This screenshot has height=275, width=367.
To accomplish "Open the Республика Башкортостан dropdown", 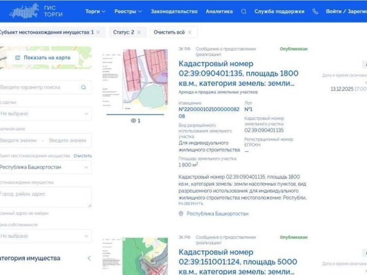I will [x=45, y=167].
